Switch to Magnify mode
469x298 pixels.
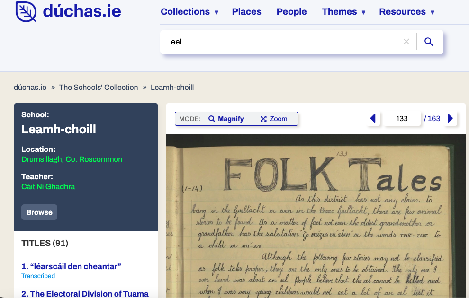(x=226, y=119)
